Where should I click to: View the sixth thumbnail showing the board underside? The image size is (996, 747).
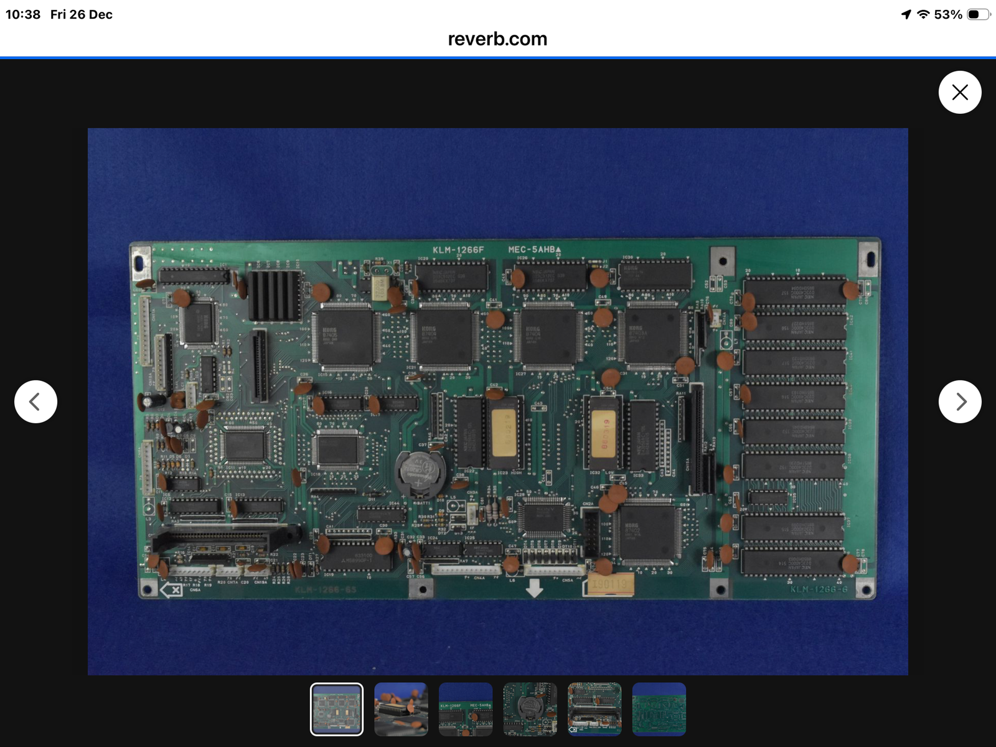tap(659, 709)
